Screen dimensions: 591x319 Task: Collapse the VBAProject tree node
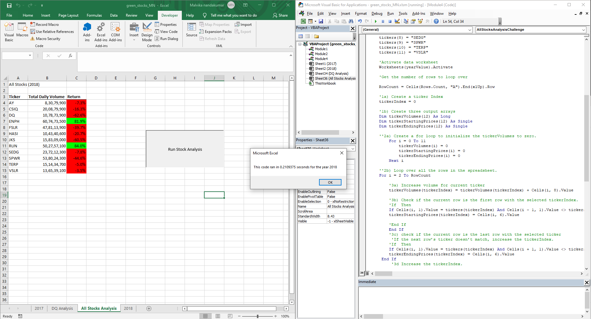tap(300, 44)
